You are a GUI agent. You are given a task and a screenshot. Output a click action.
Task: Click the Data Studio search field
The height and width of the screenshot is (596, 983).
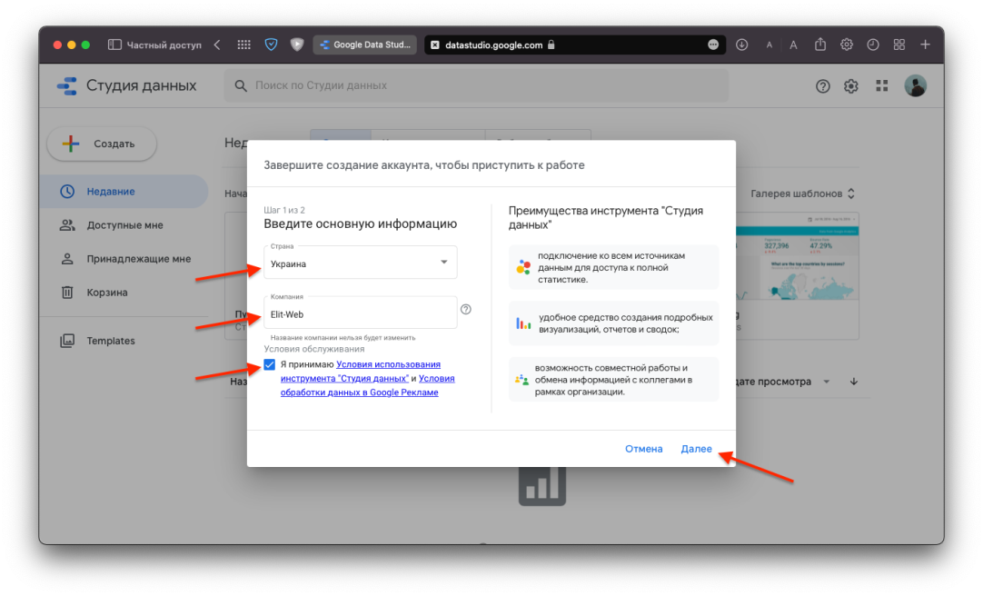pyautogui.click(x=476, y=86)
